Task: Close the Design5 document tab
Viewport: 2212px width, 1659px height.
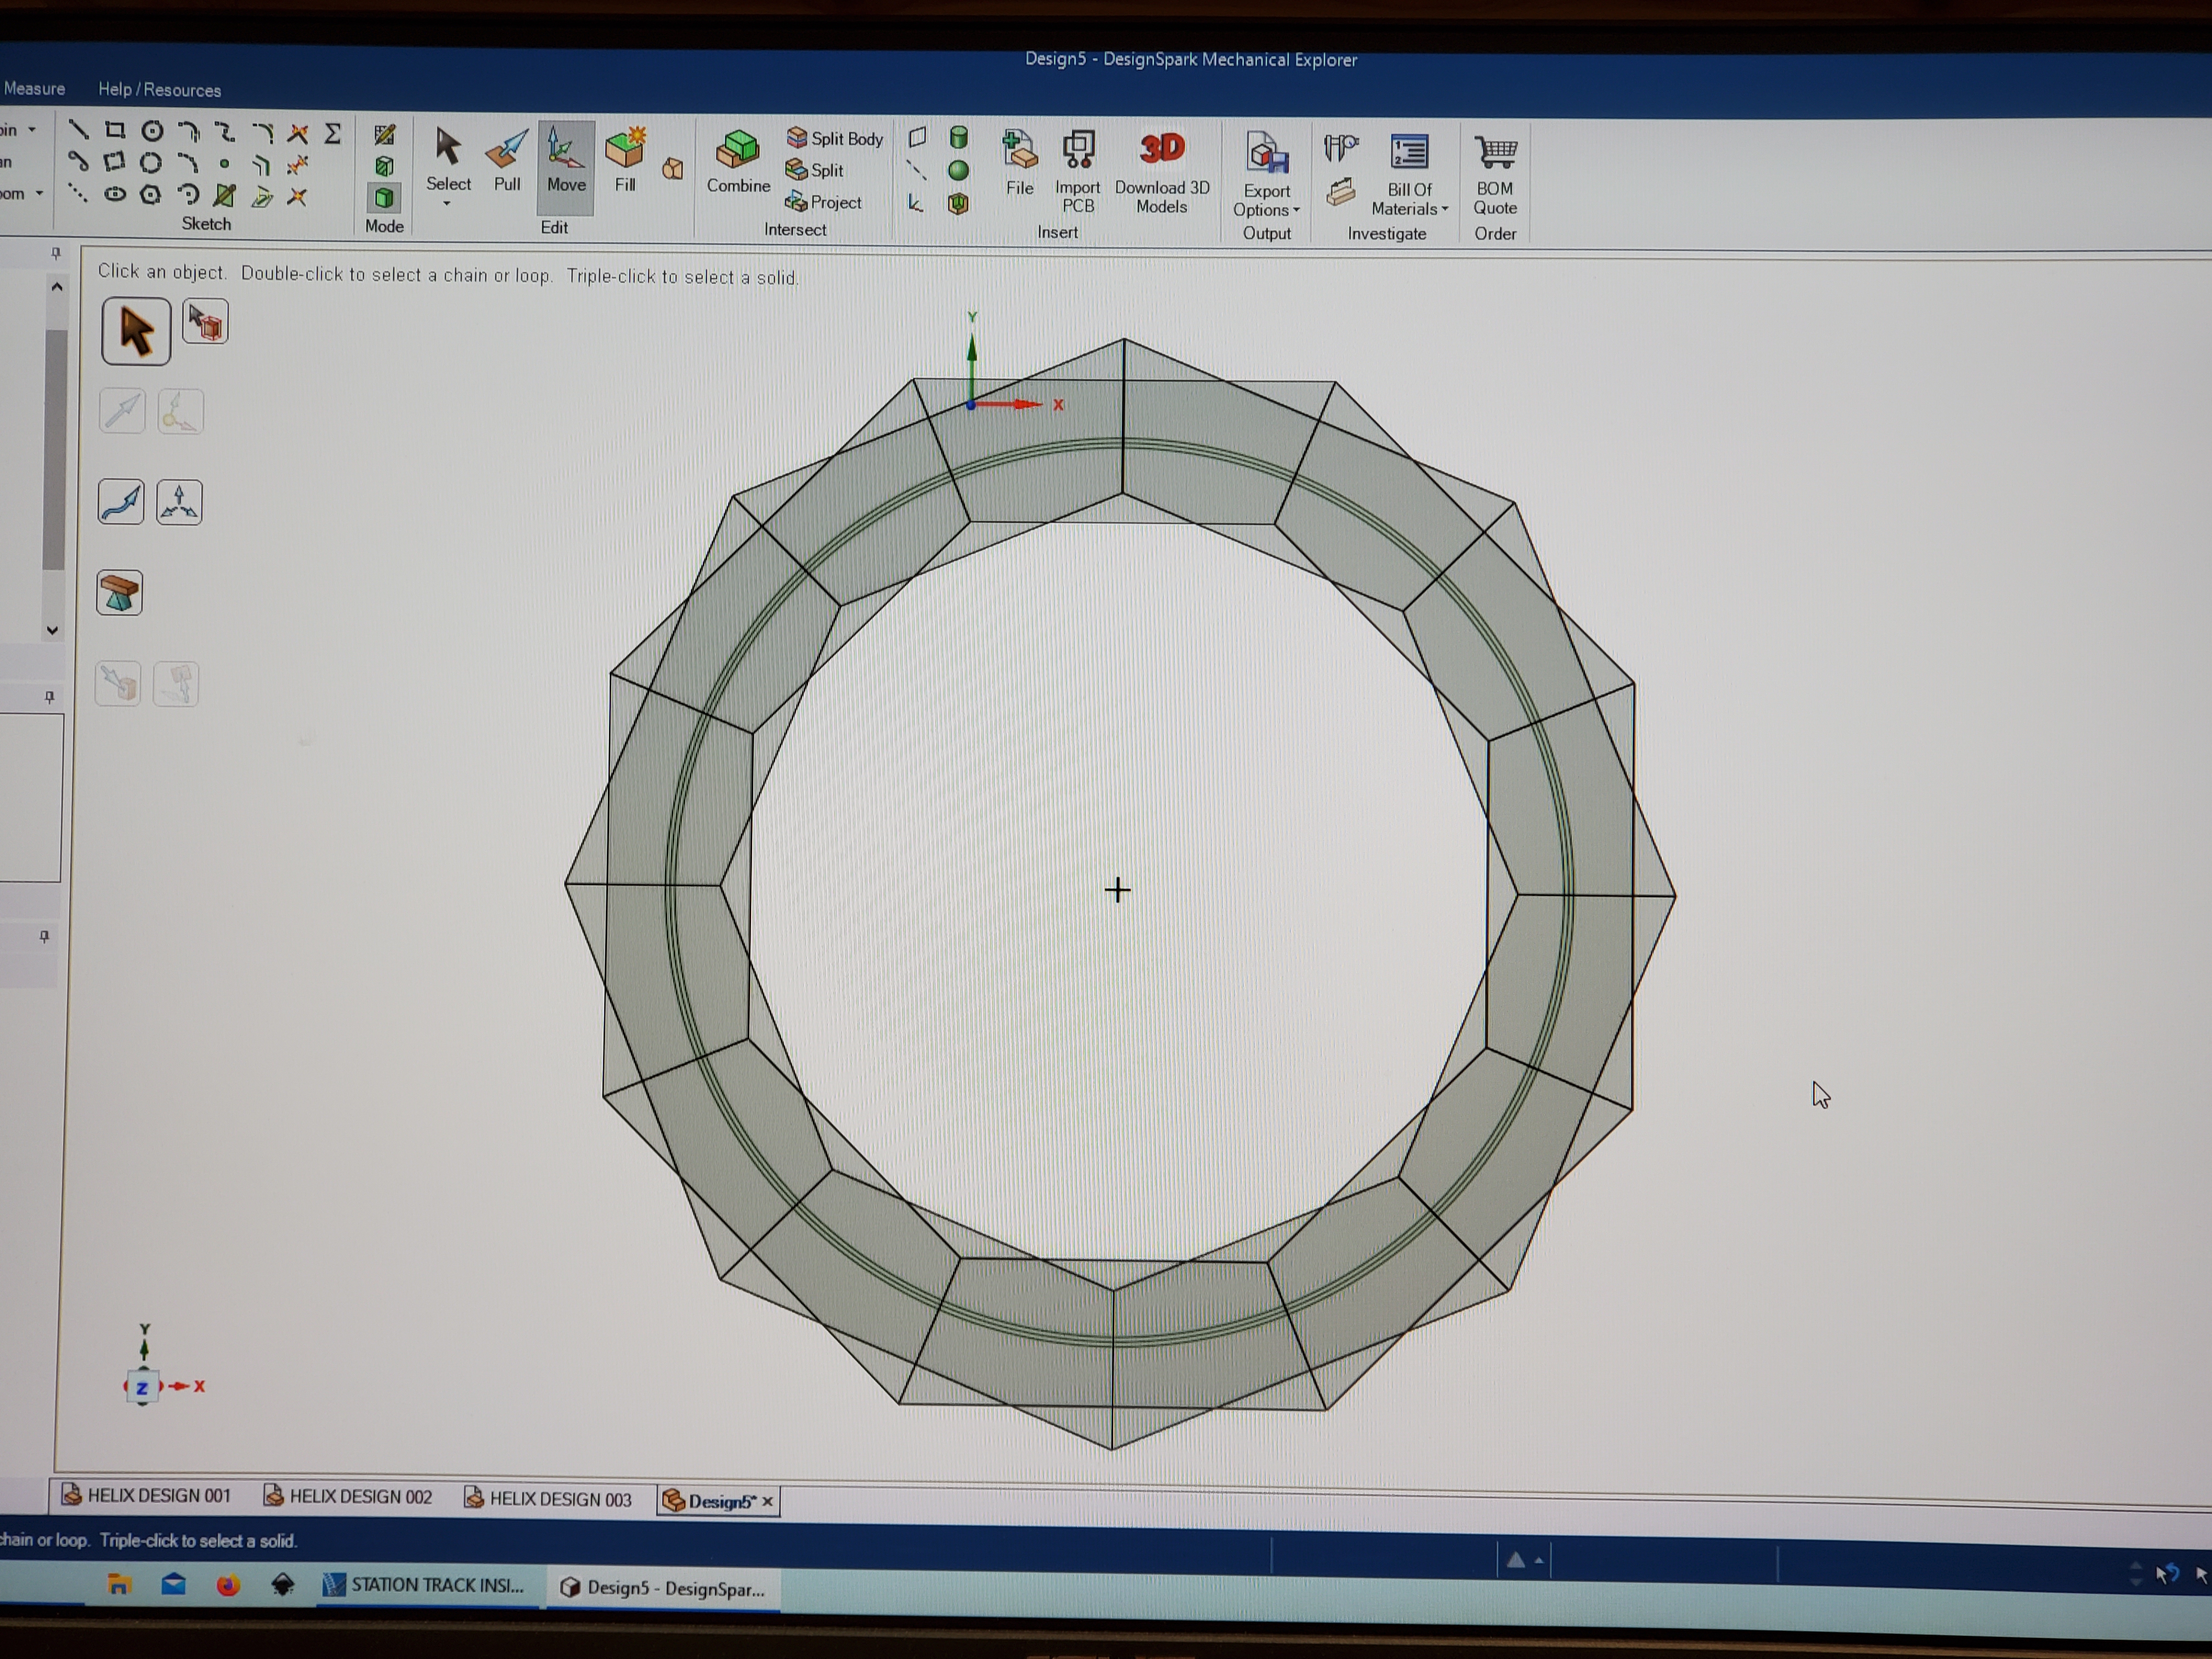Action: click(x=768, y=1502)
